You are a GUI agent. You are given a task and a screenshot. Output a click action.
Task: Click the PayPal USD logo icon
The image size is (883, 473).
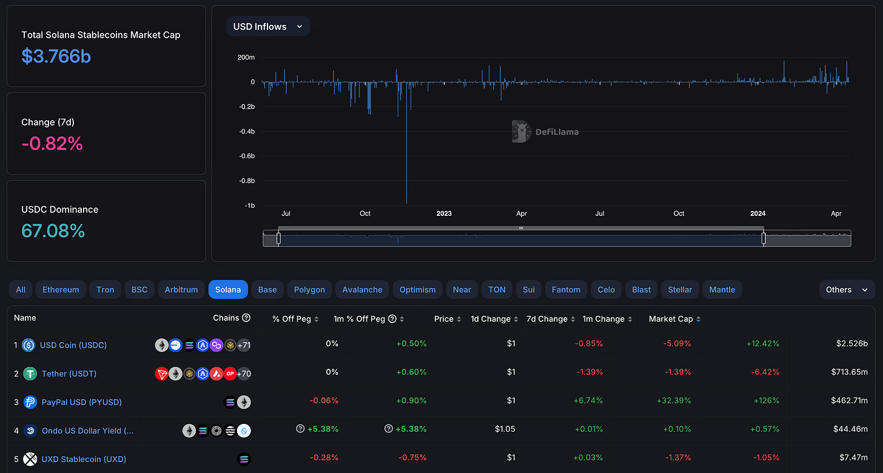pos(30,402)
